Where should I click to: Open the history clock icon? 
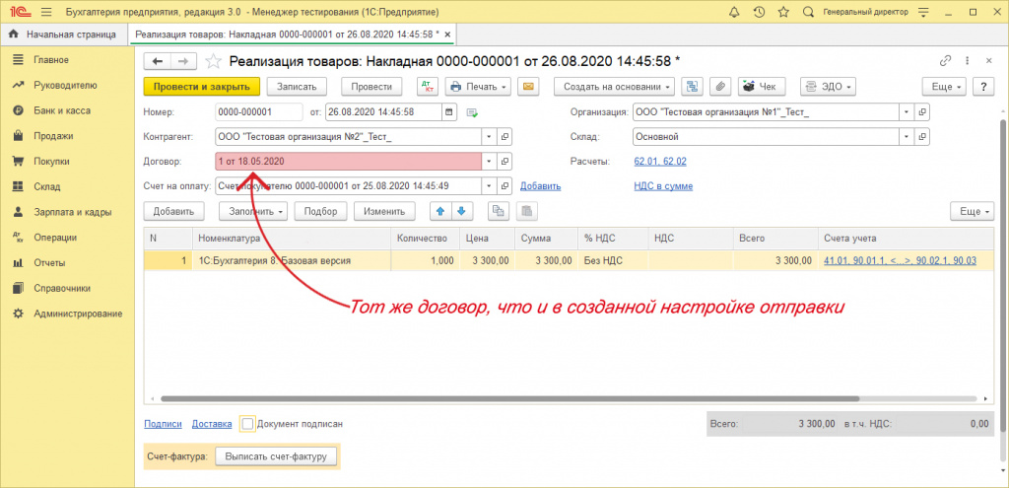pos(759,12)
